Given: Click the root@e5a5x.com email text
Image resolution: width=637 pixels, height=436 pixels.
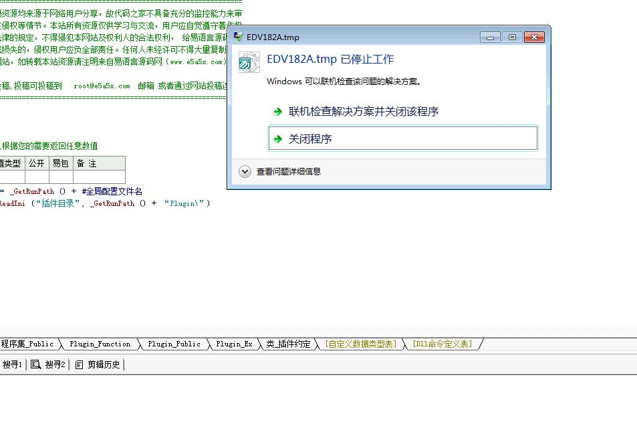Looking at the screenshot, I should [x=102, y=86].
